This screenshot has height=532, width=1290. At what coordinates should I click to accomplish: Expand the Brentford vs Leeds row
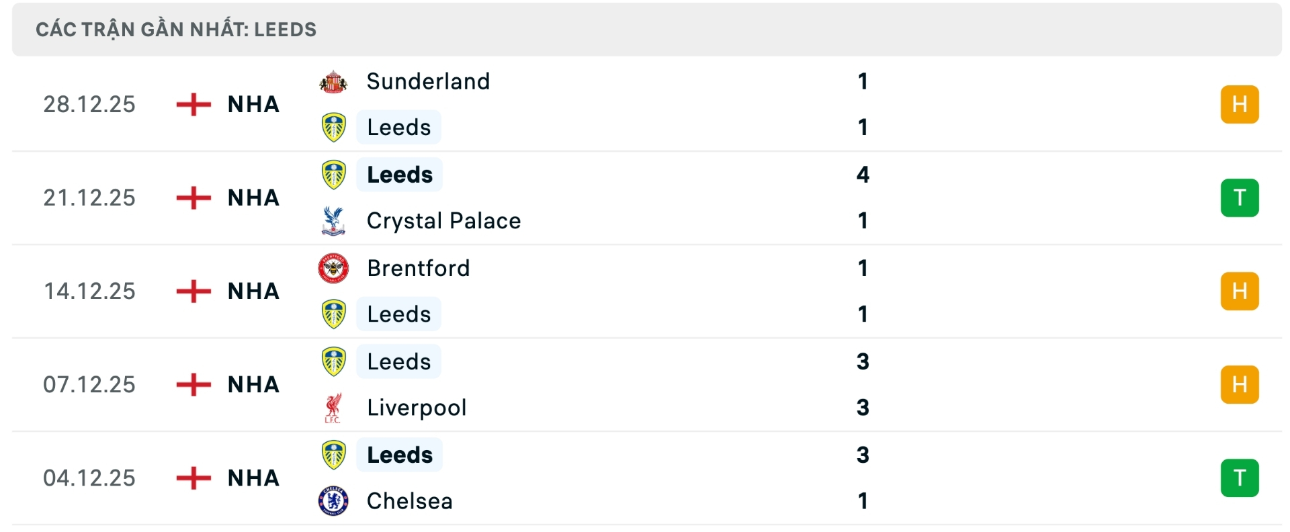(645, 291)
